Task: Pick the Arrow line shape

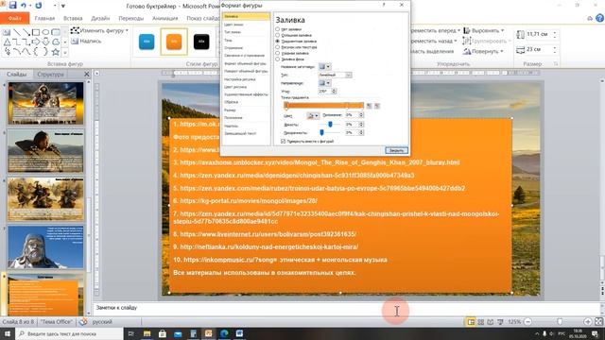Action: point(26,32)
